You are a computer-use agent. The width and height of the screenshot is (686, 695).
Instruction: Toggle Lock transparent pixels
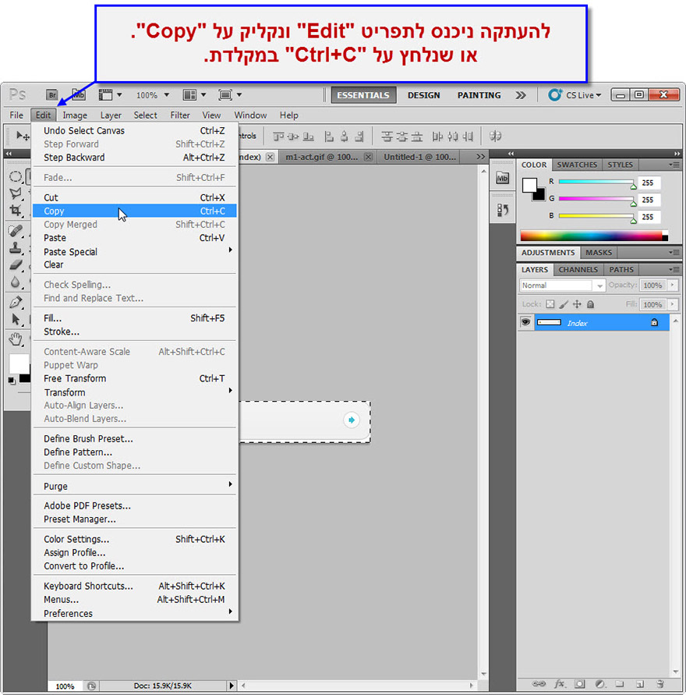click(x=550, y=304)
